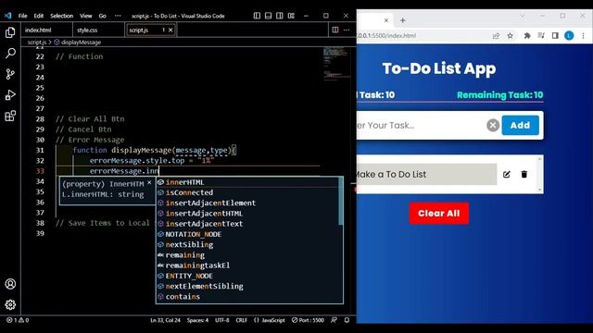Choose innerHTML from suggestion list
Viewport: 593px width, 333px height.
click(x=247, y=182)
